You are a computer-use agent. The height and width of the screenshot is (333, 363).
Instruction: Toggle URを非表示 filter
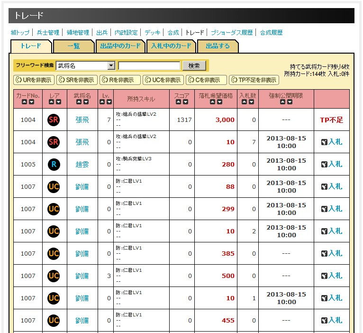click(x=34, y=80)
